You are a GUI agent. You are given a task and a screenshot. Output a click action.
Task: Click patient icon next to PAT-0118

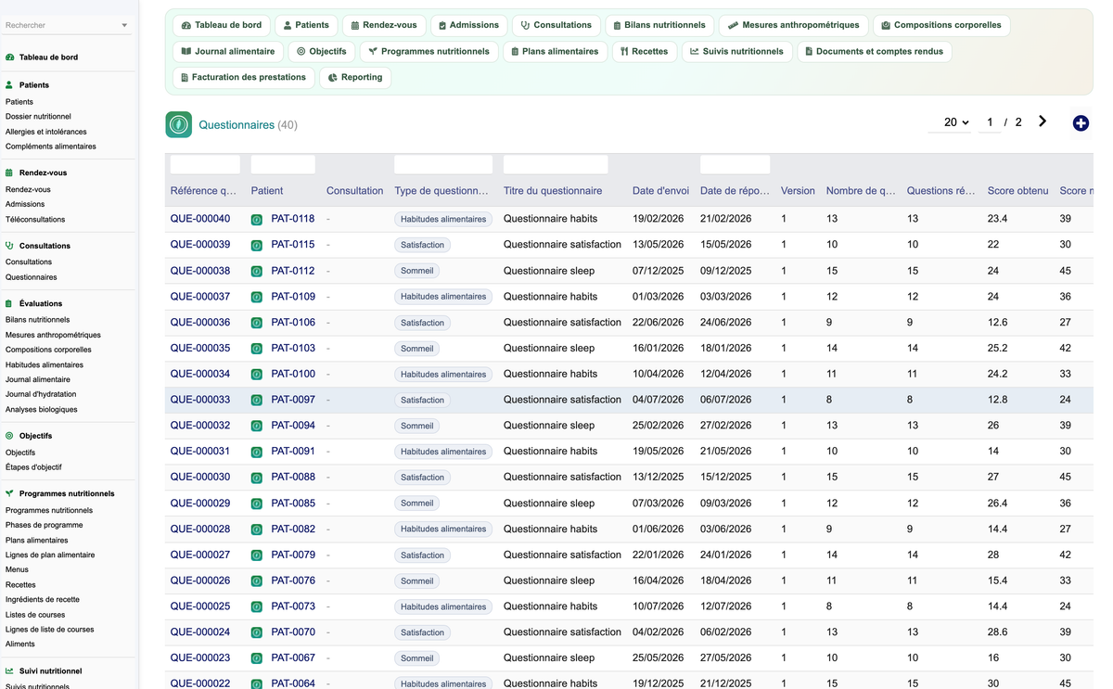pos(257,220)
